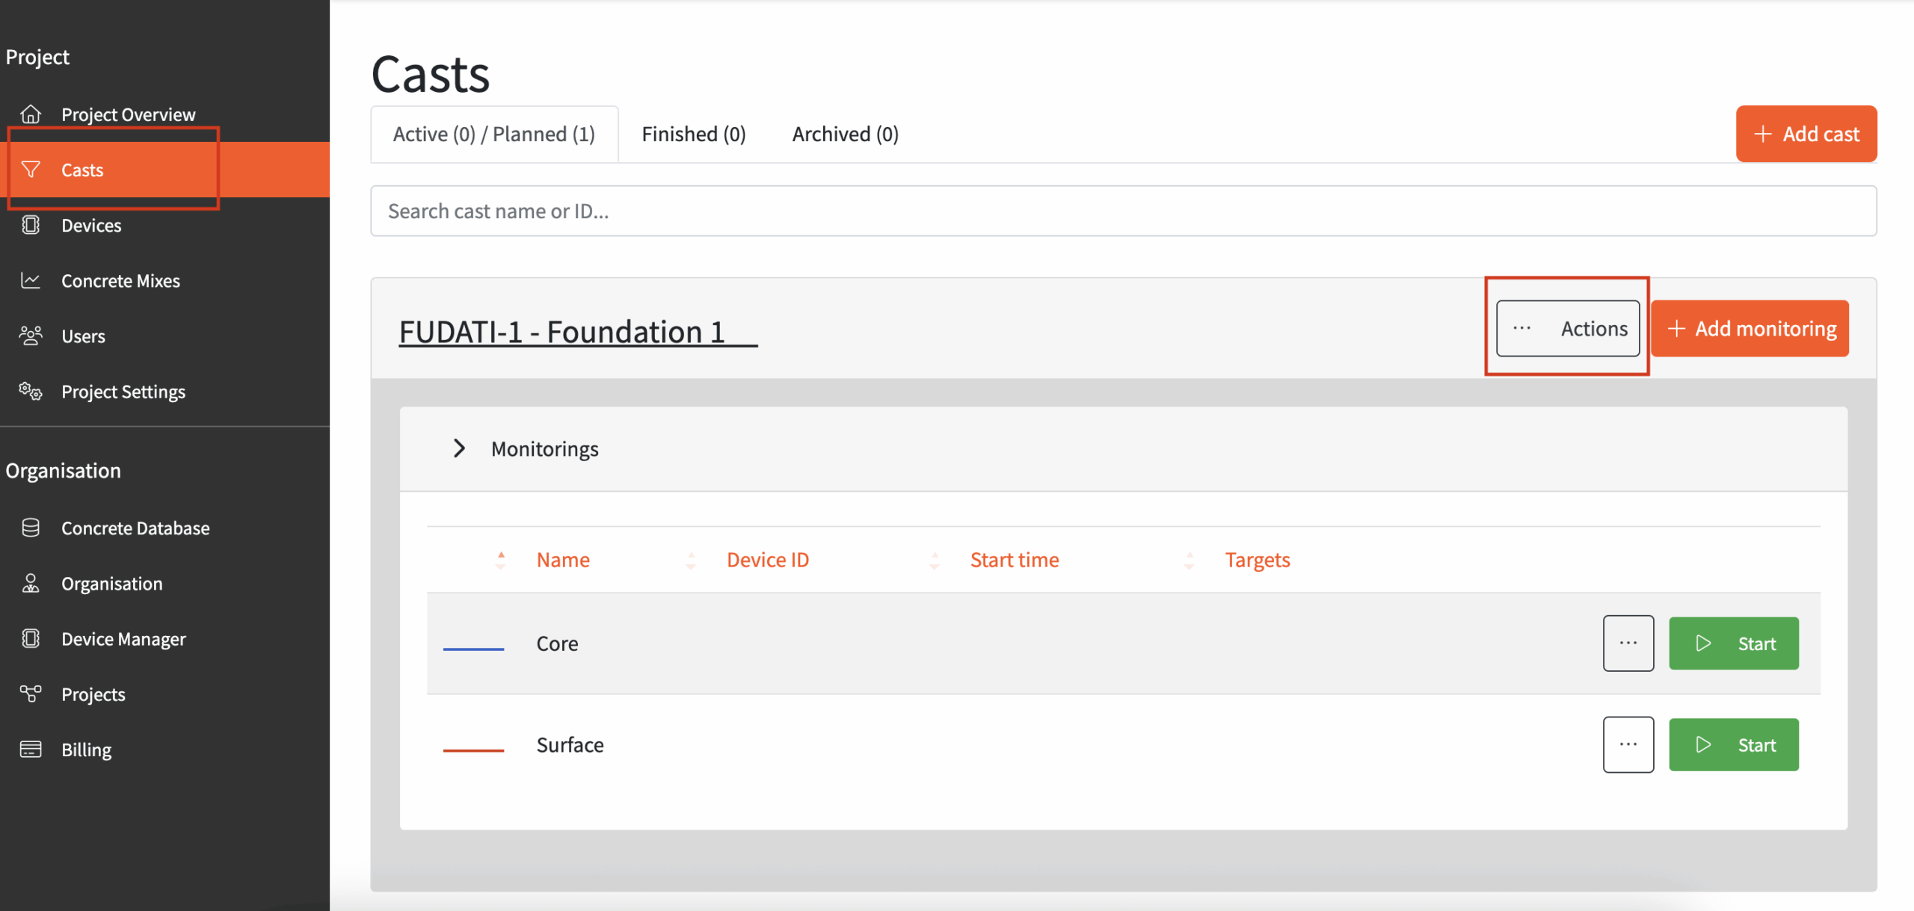Click the Project Overview home icon
This screenshot has height=911, width=1914.
(31, 114)
